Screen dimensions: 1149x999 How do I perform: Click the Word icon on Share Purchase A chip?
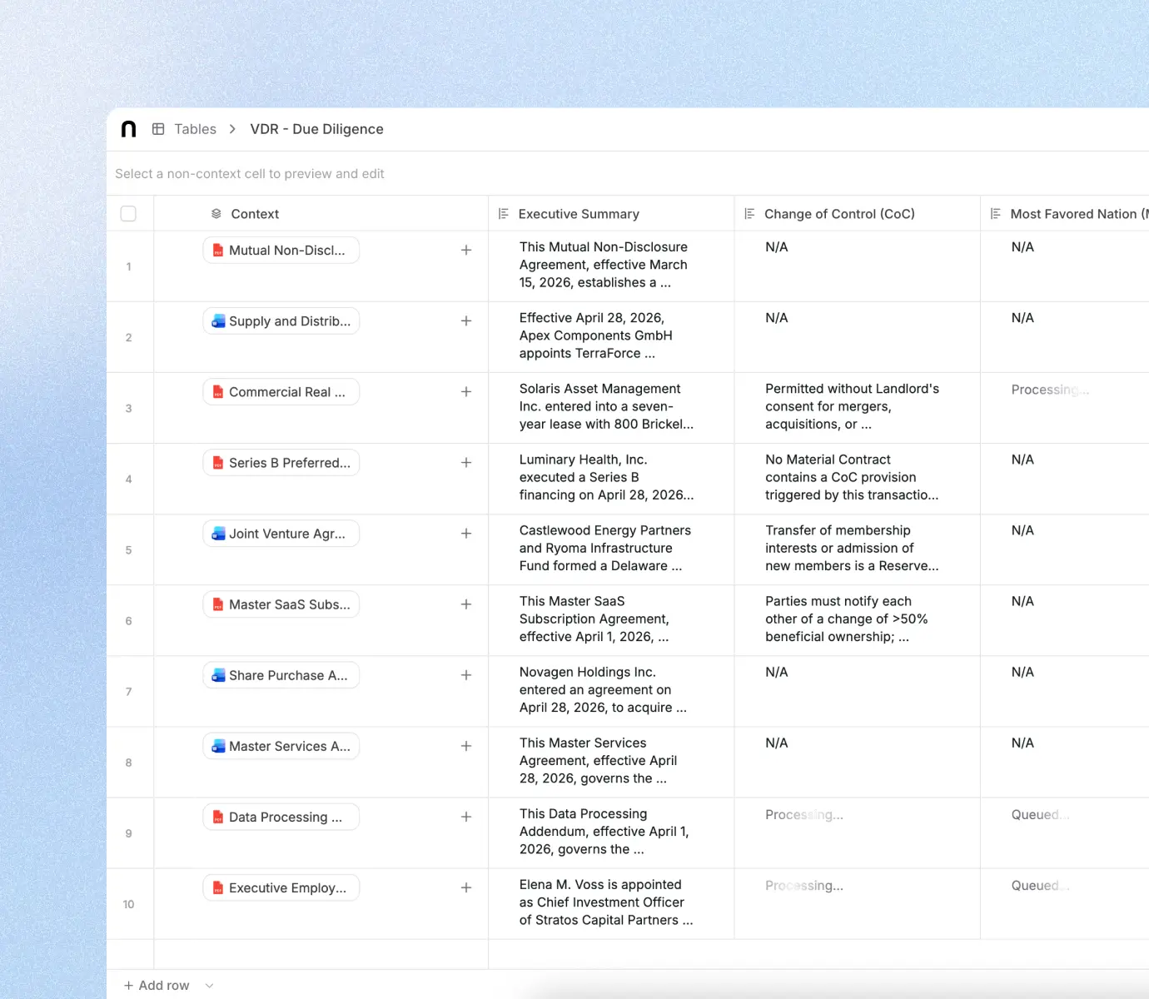coord(218,675)
